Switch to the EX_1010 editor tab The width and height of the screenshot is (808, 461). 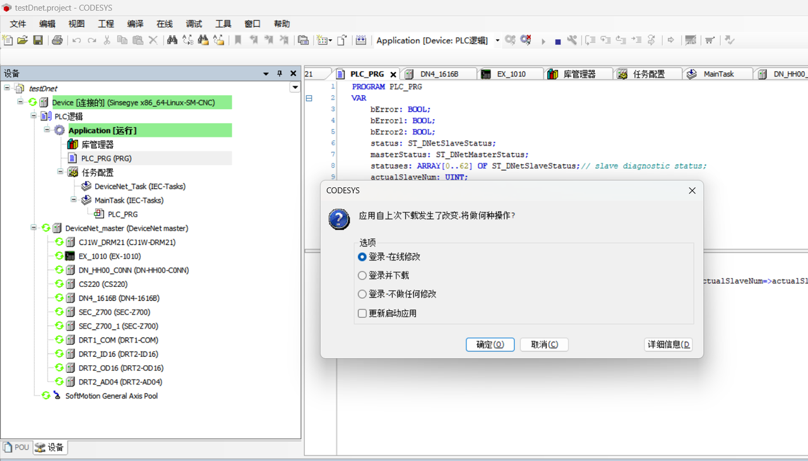[x=511, y=74]
